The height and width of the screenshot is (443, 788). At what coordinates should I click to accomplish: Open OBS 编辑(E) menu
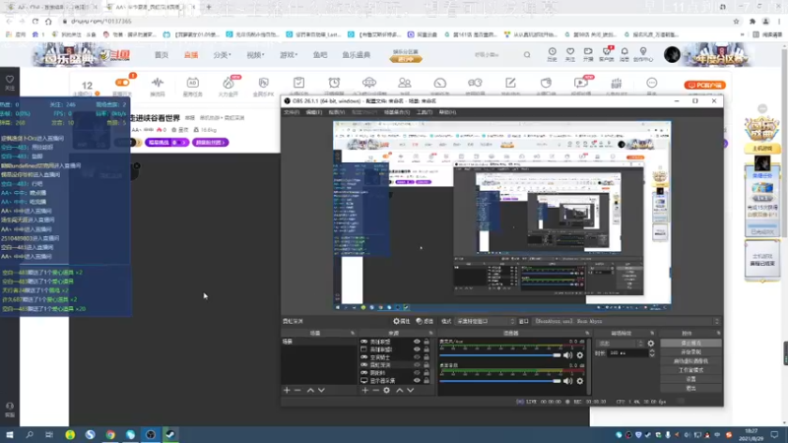(313, 112)
